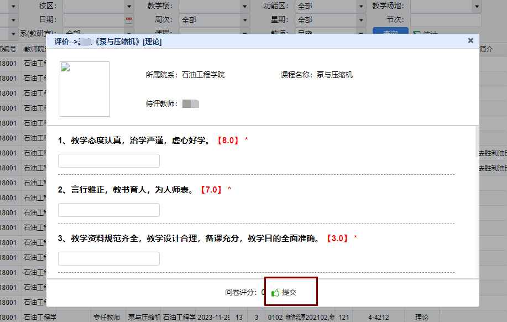Click the 泵与压缩机 cell in bottom row
The width and height of the screenshot is (507, 322).
coord(144,318)
